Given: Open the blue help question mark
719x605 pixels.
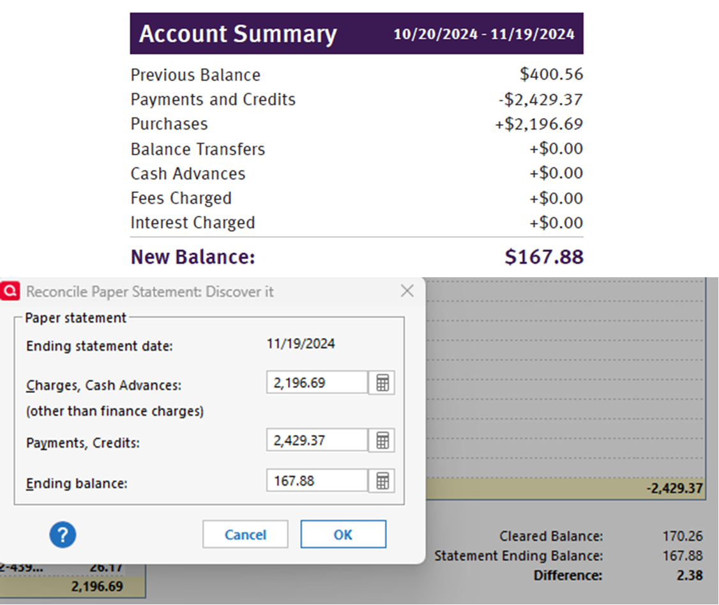Looking at the screenshot, I should tap(63, 534).
